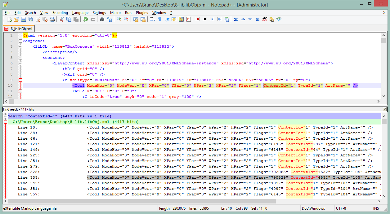This screenshot has height=214, width=390.
Task: Select the Line 149 search result
Action: [192, 150]
